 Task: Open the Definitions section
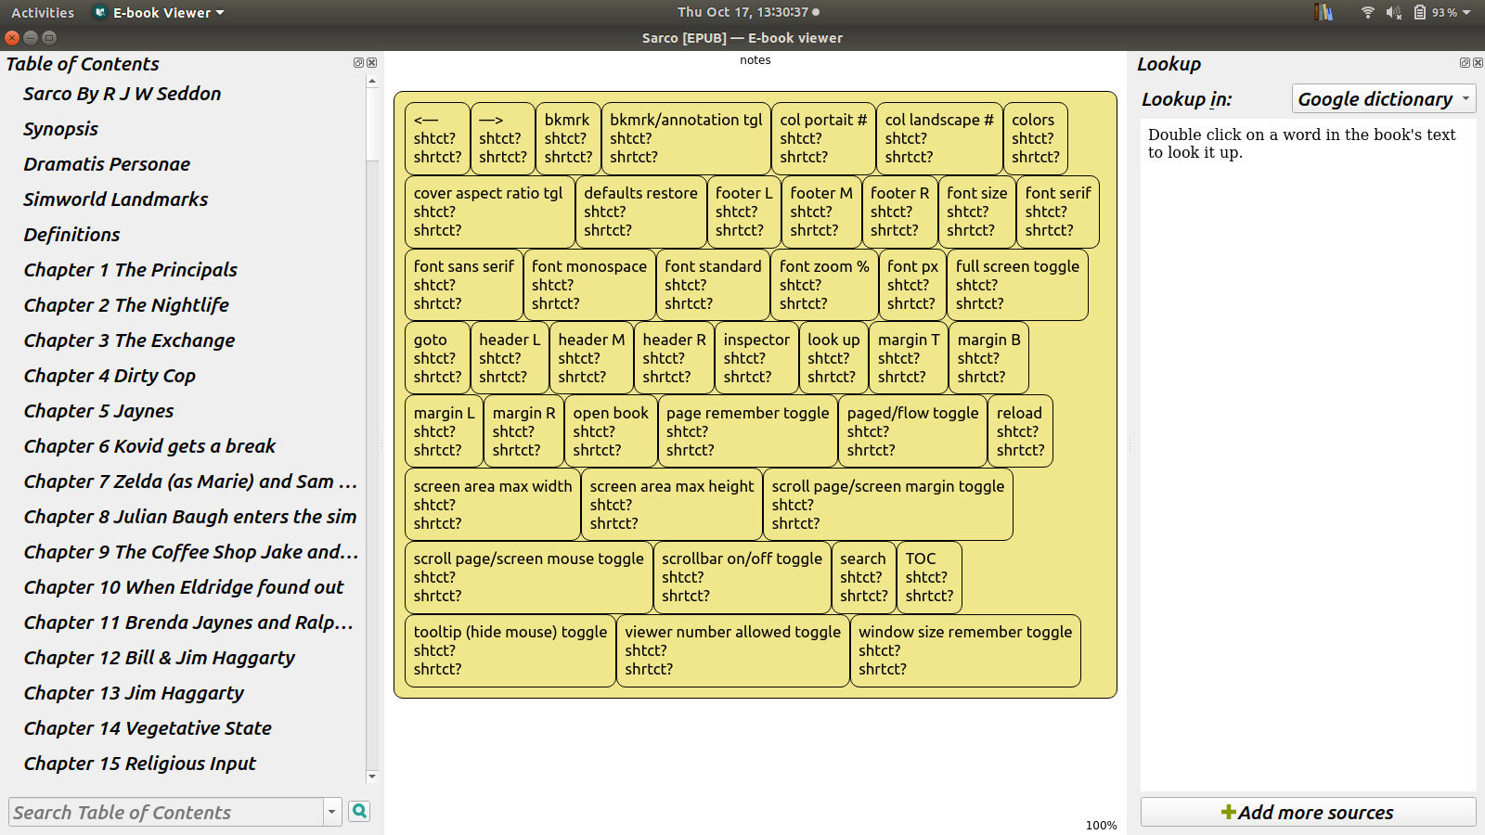tap(72, 235)
